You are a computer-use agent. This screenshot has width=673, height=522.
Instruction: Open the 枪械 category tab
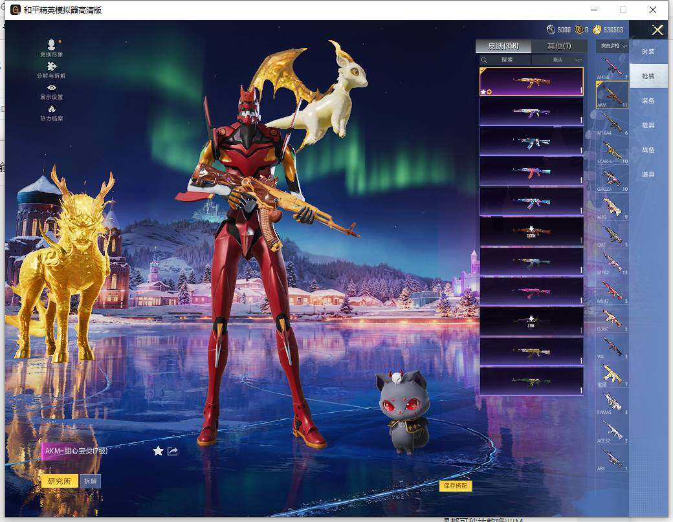pyautogui.click(x=648, y=76)
